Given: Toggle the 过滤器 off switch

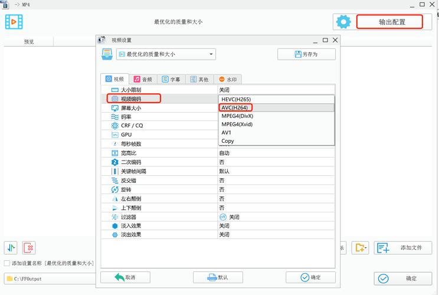Looking at the screenshot, I should [223, 217].
